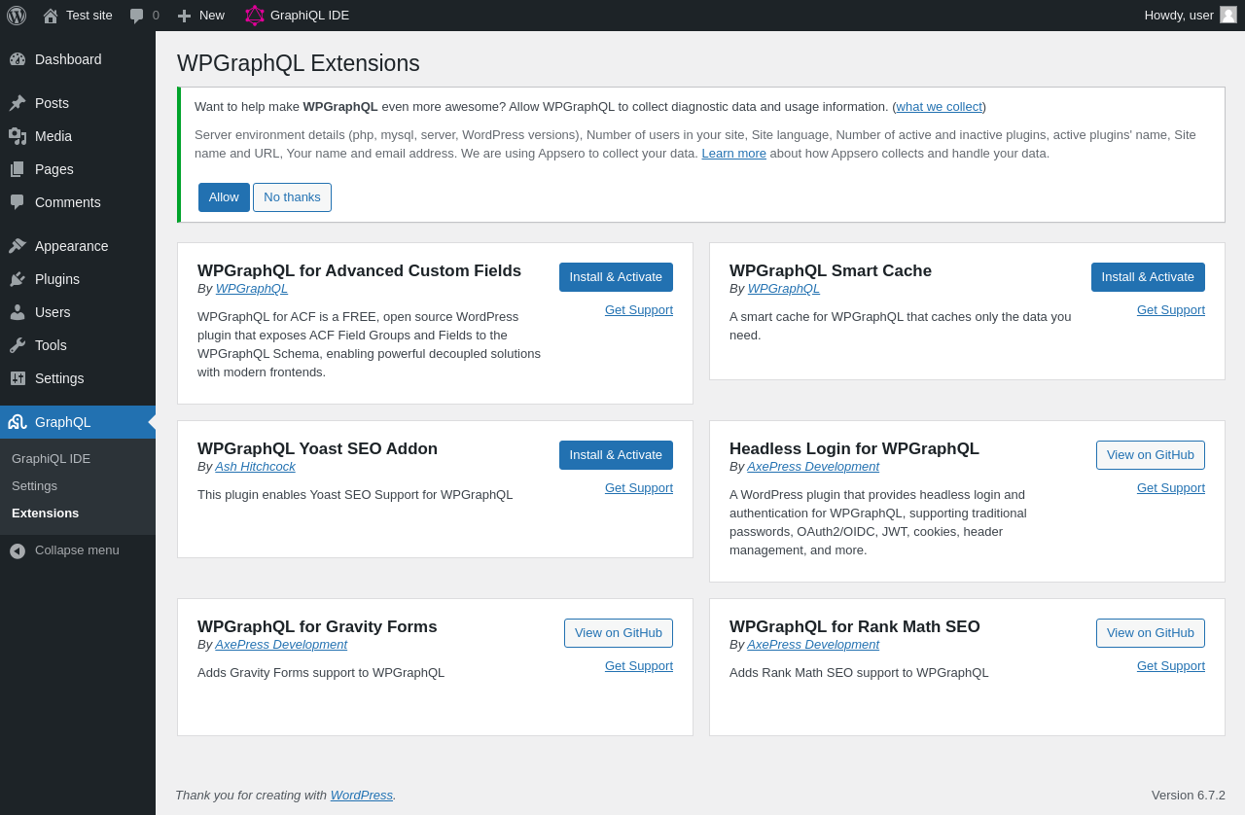Open the Appearance menu
1245x815 pixels.
click(x=71, y=246)
